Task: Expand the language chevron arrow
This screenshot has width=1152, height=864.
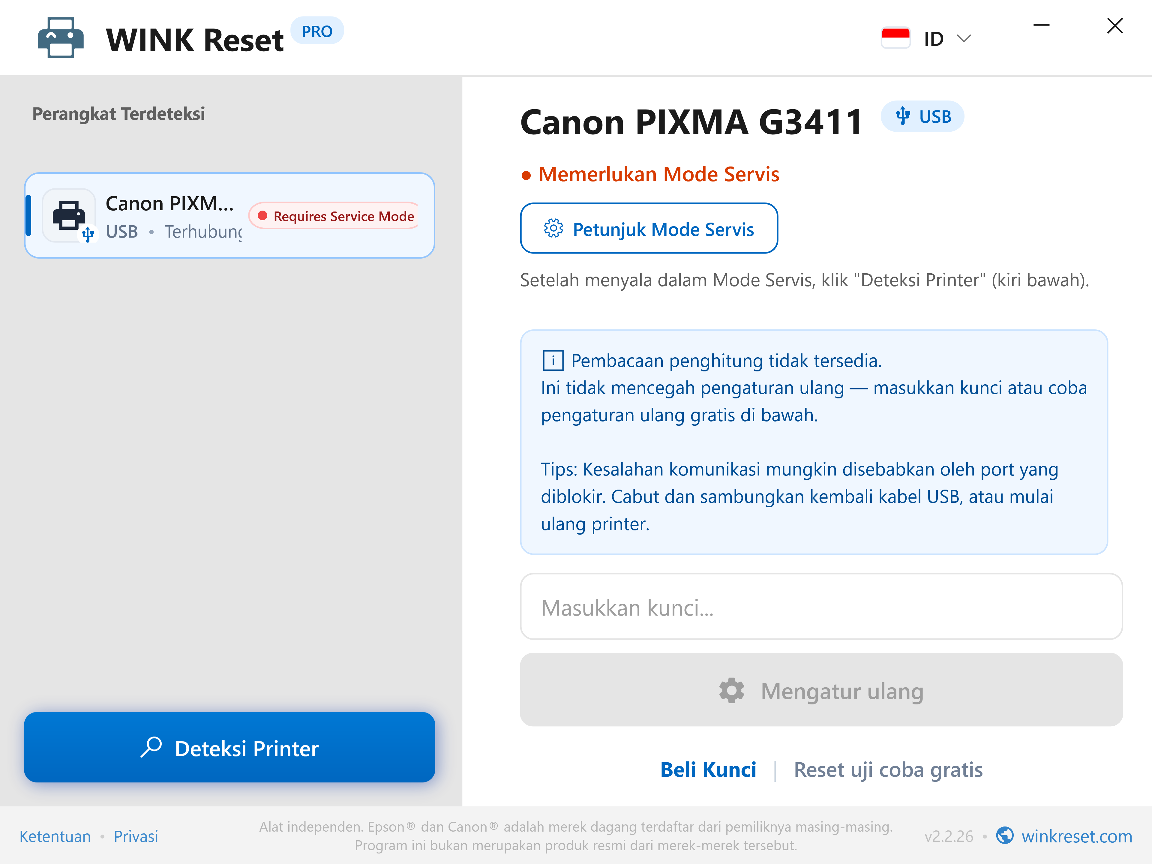Action: click(x=964, y=38)
